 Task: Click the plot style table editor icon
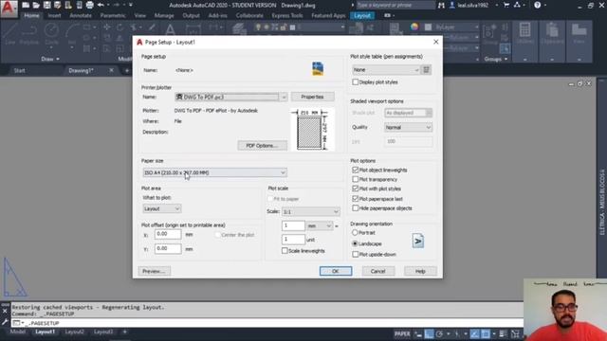pos(426,69)
